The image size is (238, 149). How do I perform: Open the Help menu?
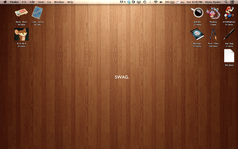click(70, 2)
